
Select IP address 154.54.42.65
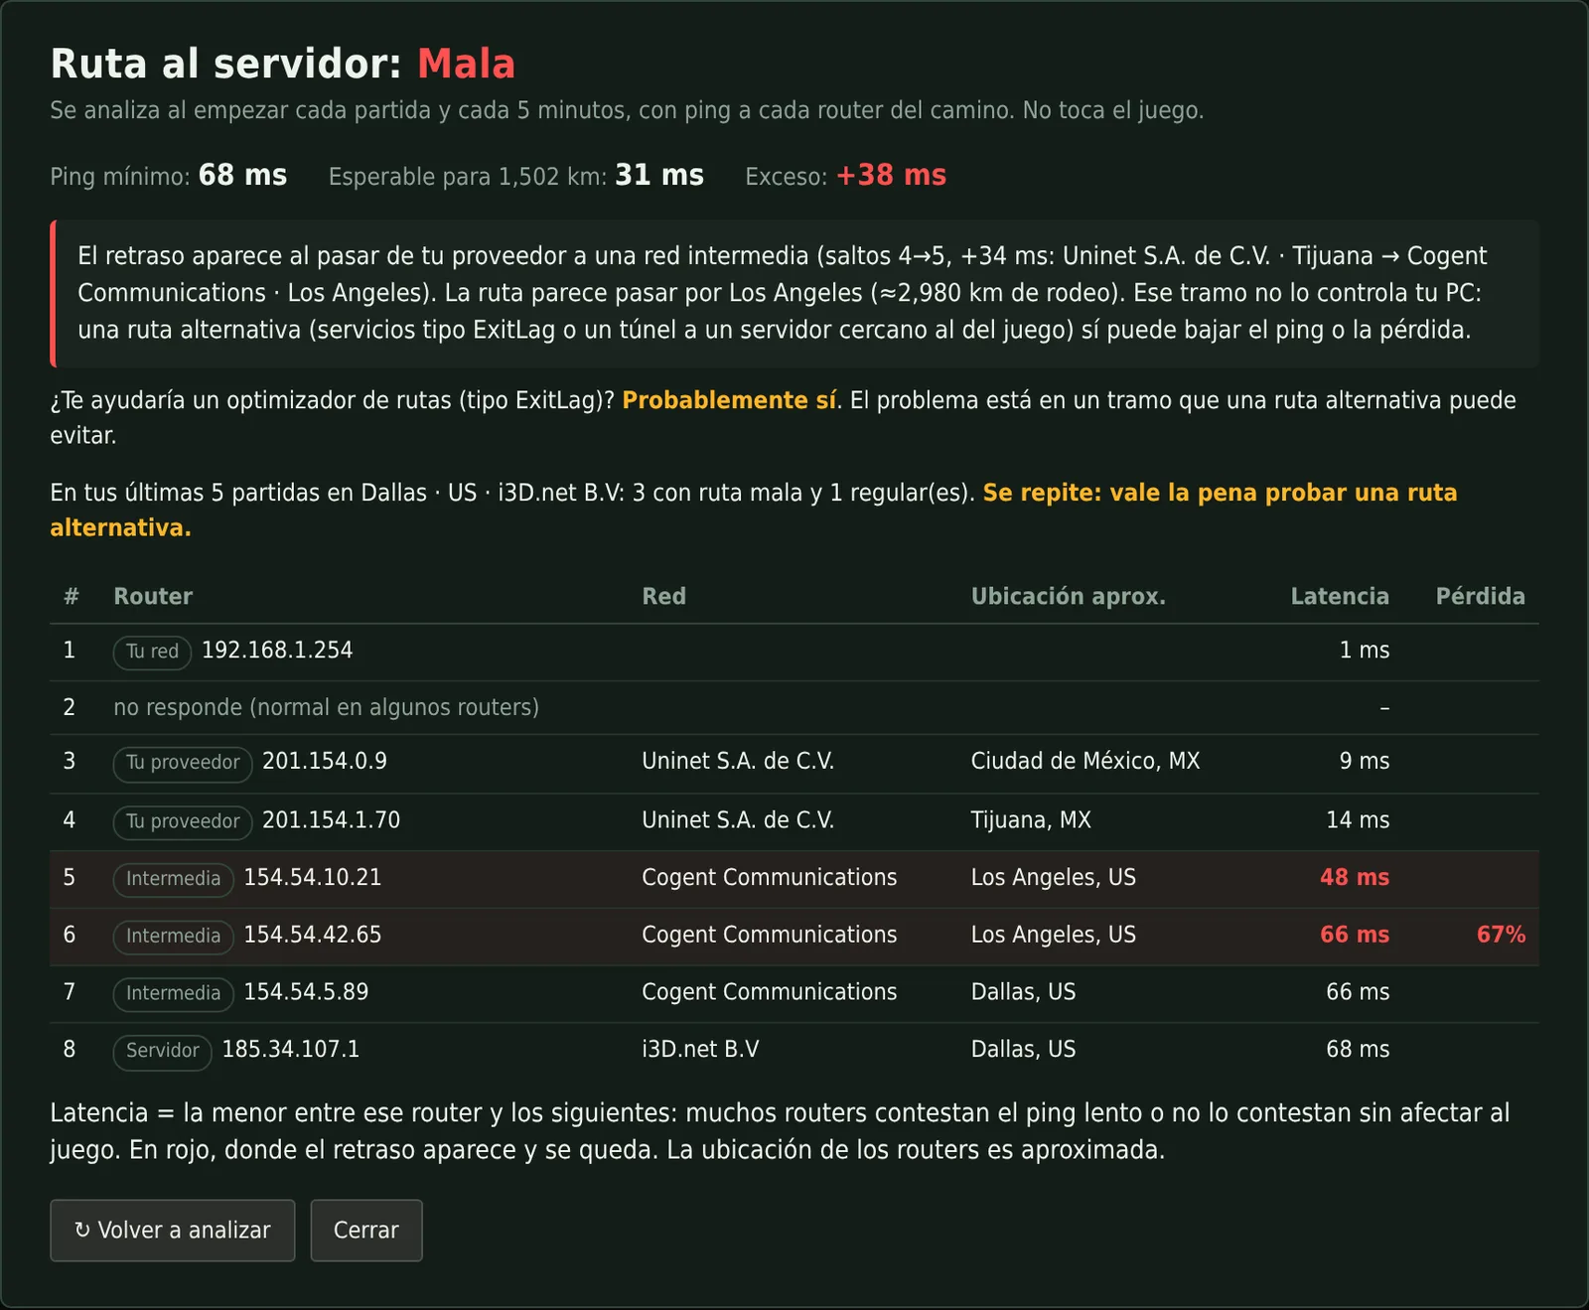[x=313, y=935]
